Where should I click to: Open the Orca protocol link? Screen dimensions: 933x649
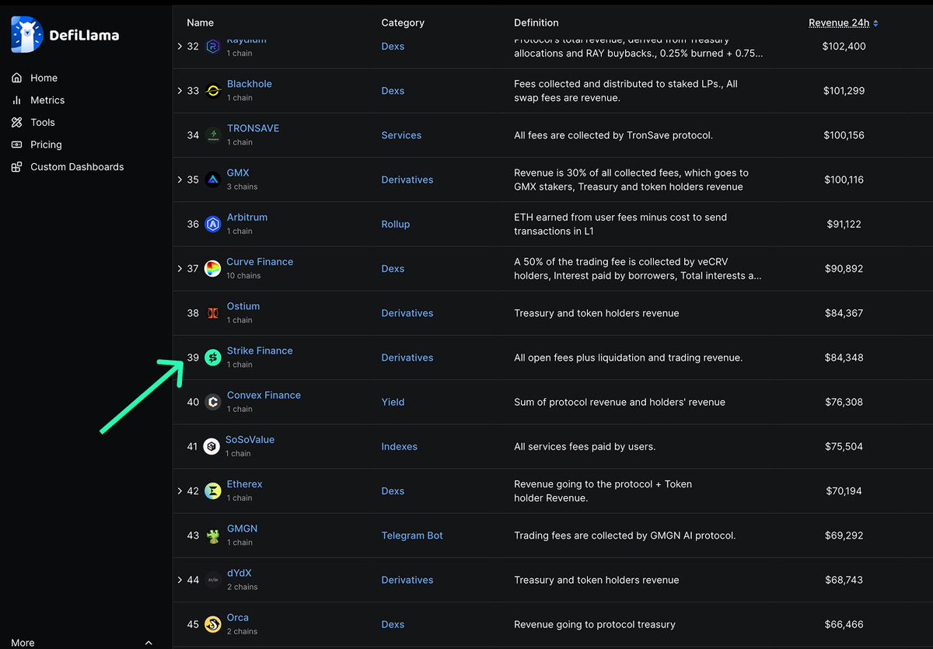238,618
